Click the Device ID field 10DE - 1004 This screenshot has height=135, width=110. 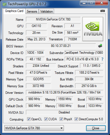[x=35, y=53]
